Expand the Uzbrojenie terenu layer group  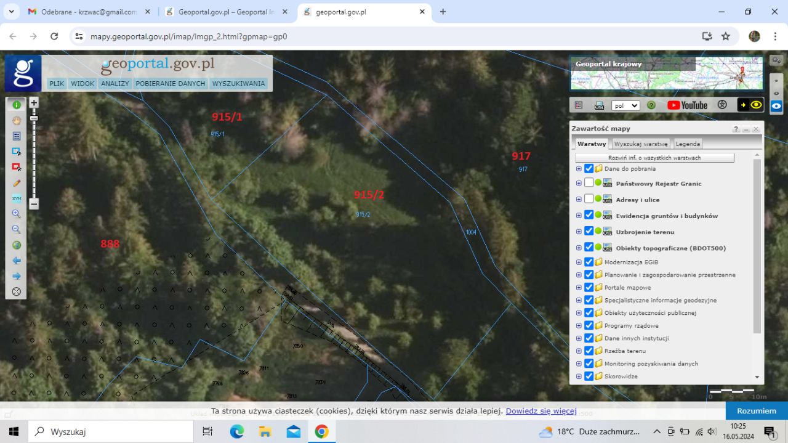point(579,232)
